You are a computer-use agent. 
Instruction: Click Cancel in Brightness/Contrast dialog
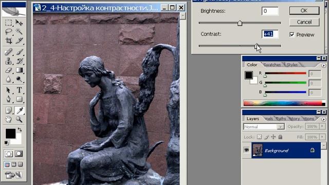pos(304,22)
